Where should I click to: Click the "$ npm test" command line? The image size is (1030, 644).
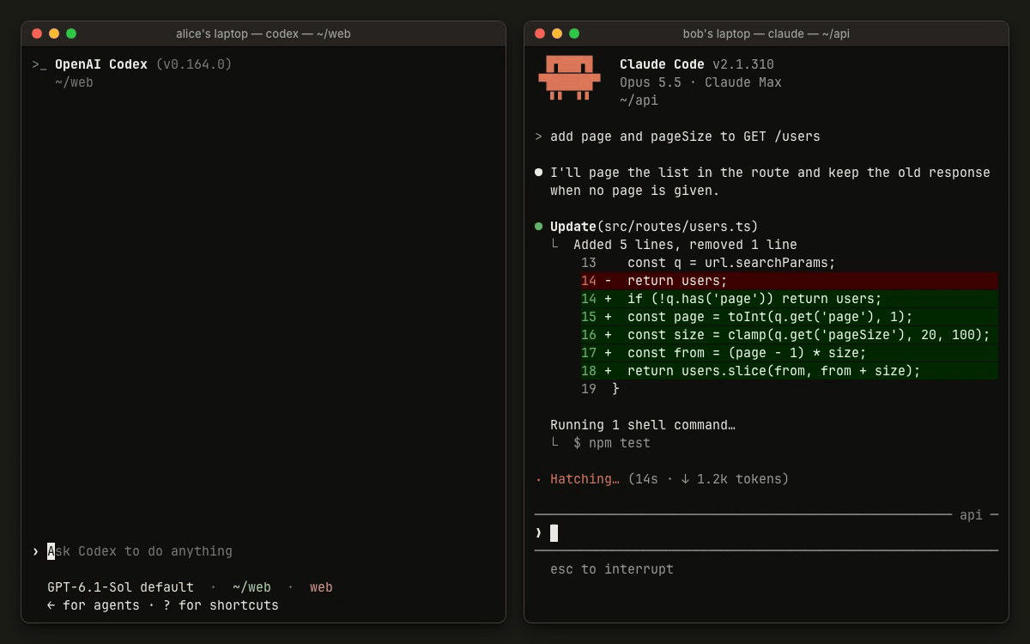(612, 443)
